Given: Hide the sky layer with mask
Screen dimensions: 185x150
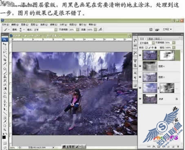Looking at the screenshot, I should tap(140, 88).
